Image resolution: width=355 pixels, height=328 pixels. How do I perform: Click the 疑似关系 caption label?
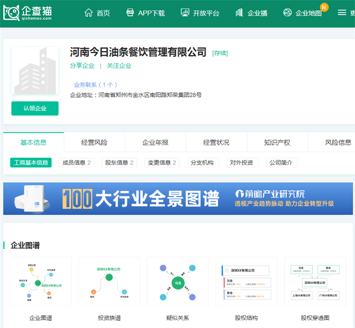(177, 318)
